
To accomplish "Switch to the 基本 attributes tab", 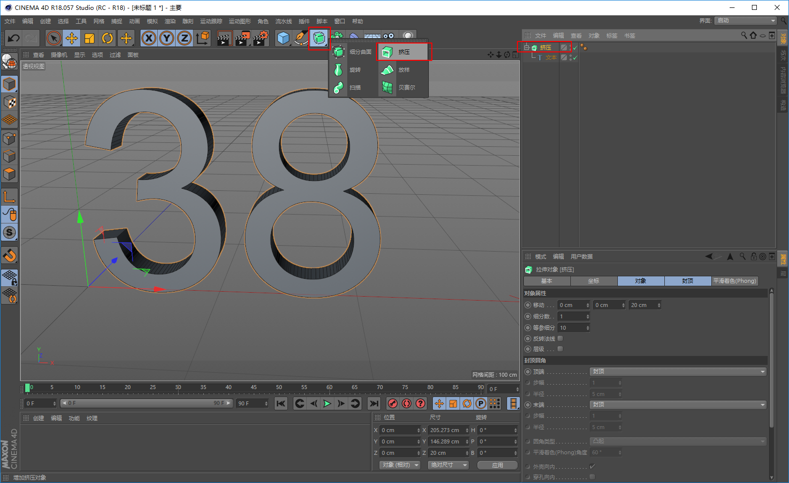I will [x=547, y=281].
